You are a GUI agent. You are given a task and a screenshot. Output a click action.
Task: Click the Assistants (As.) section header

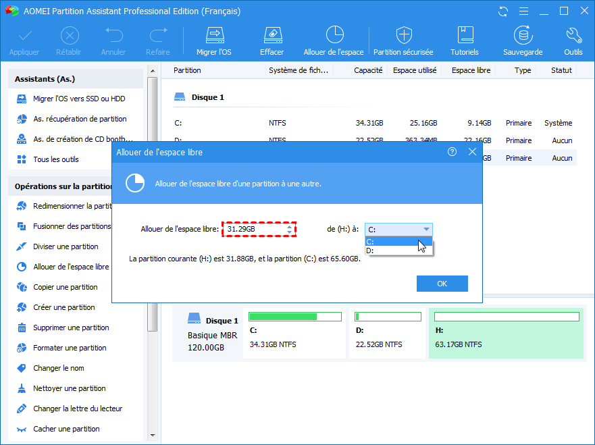tap(76, 79)
